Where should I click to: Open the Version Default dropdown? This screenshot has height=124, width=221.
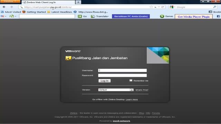pyautogui.click(x=116, y=90)
